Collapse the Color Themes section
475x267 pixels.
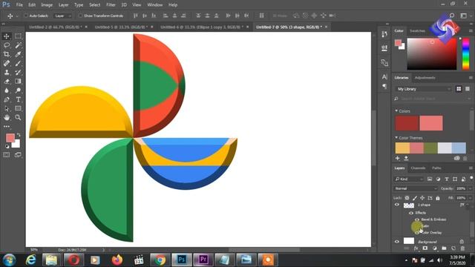click(396, 138)
